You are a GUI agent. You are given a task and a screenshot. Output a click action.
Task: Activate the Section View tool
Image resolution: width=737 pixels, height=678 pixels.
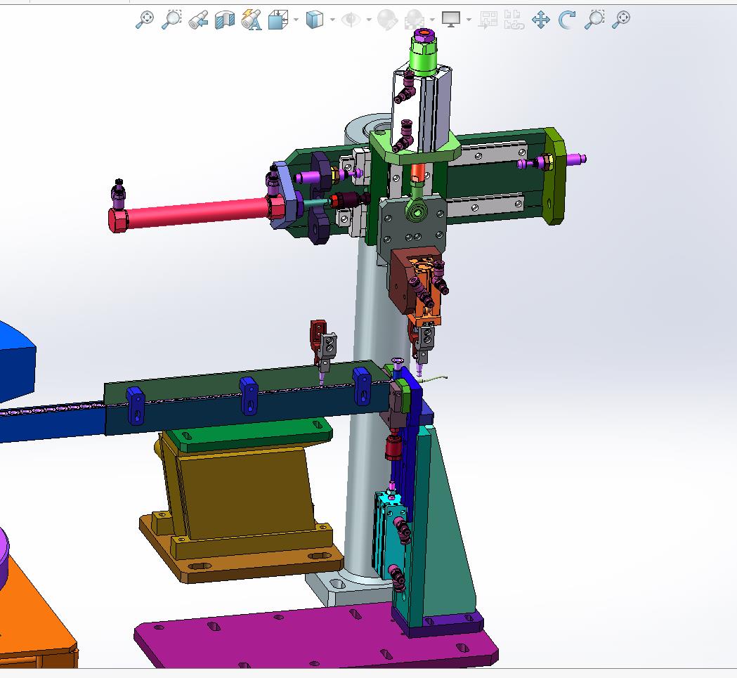pos(225,20)
